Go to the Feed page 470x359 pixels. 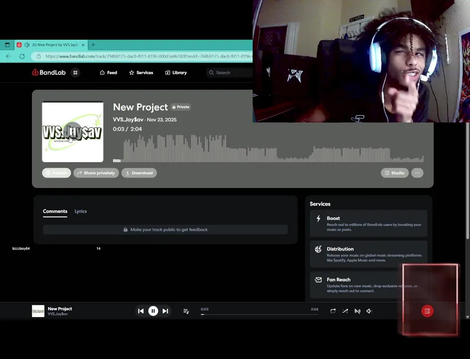(x=109, y=73)
